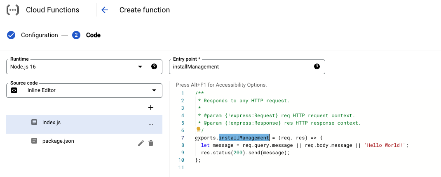The width and height of the screenshot is (441, 177).
Task: Click line number 4 in editor
Action: (183, 116)
